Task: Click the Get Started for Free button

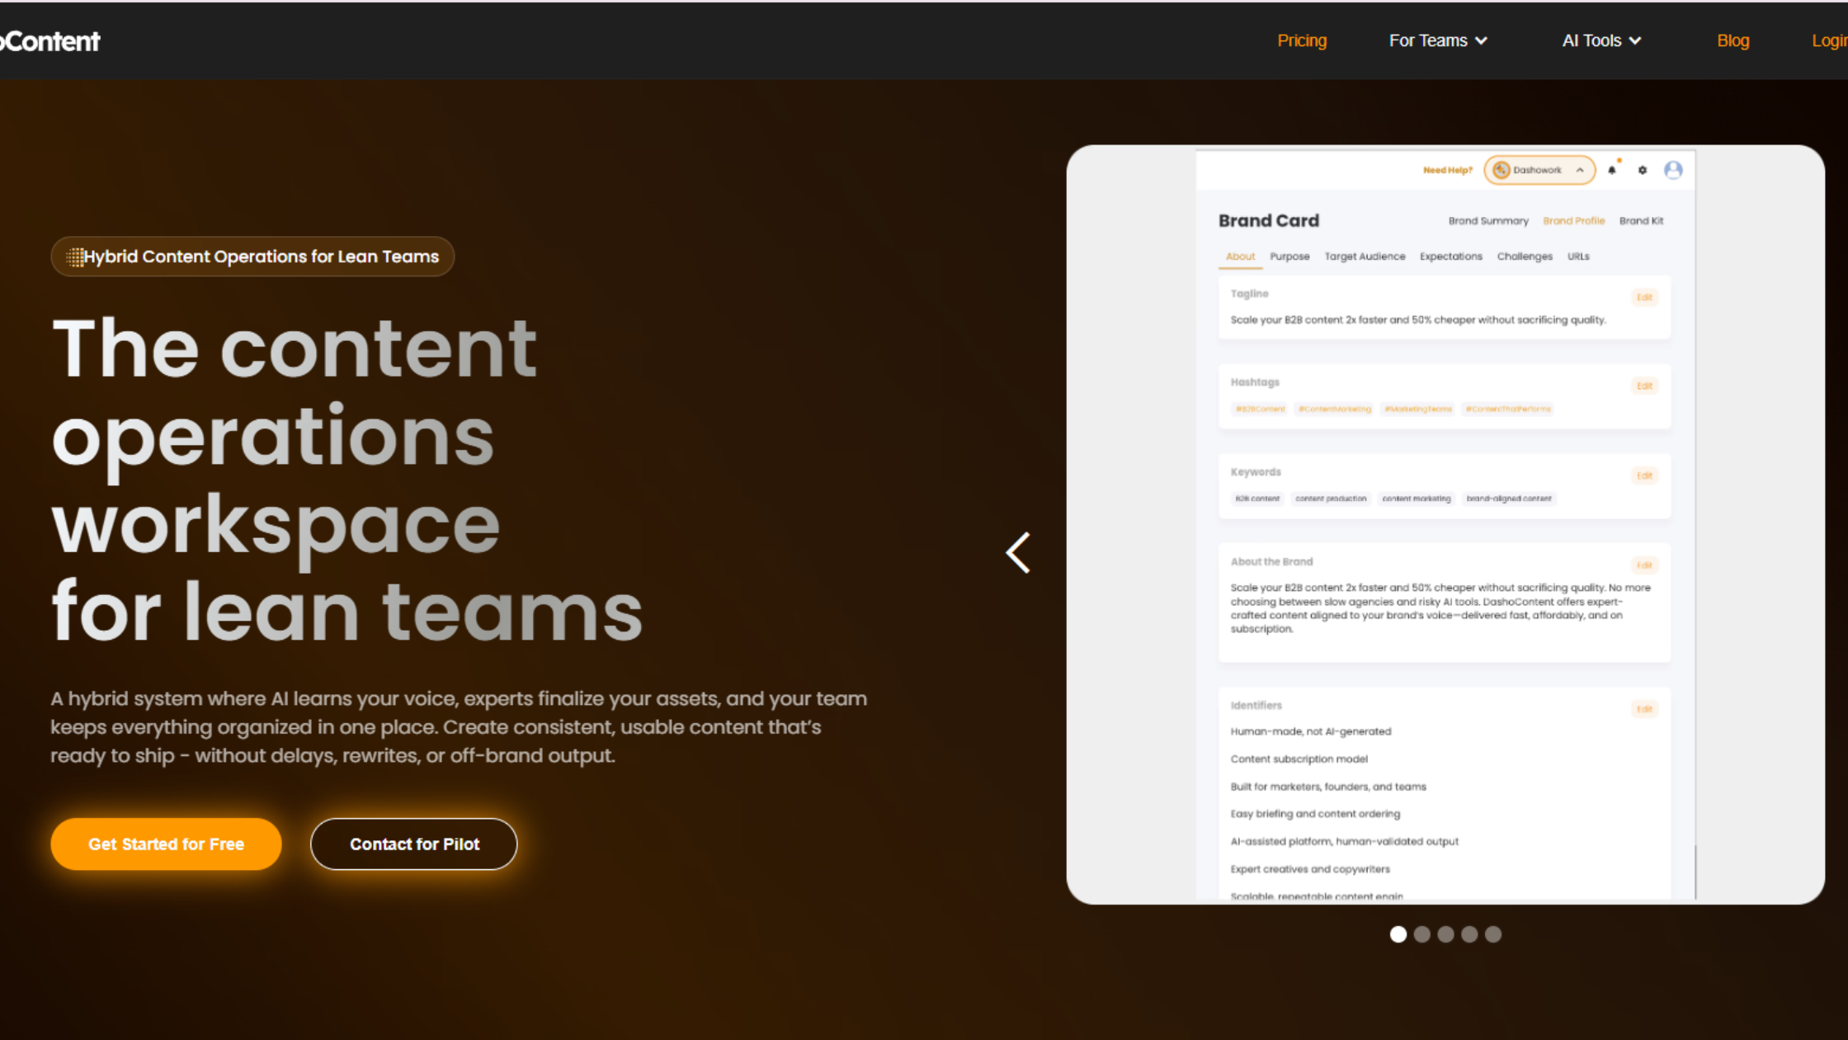Action: pos(166,844)
